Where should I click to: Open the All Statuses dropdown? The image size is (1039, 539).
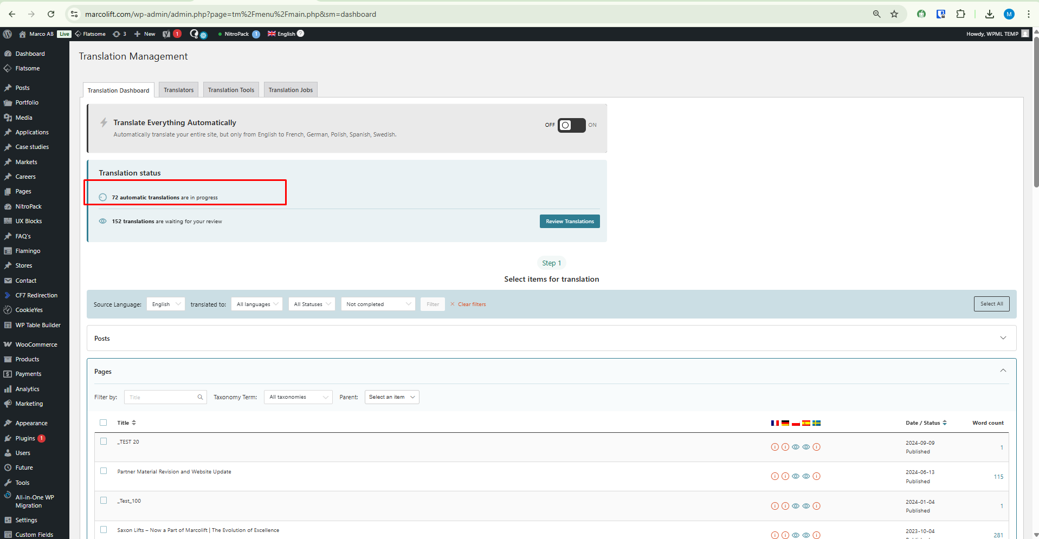pyautogui.click(x=312, y=304)
